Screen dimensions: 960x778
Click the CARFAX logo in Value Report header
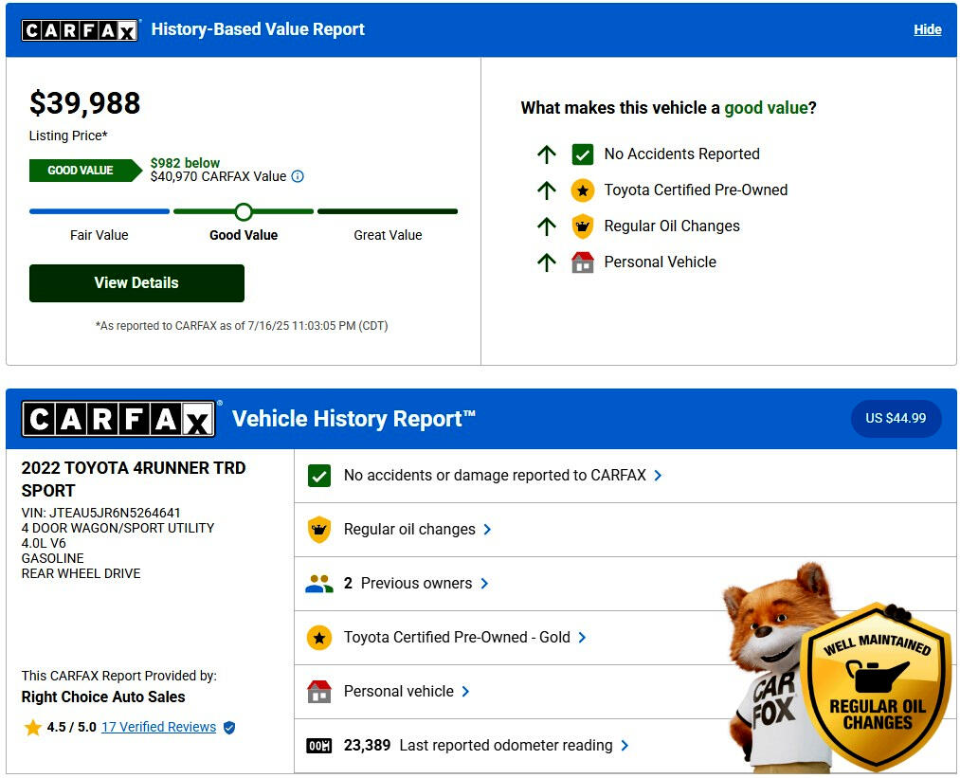click(x=79, y=30)
